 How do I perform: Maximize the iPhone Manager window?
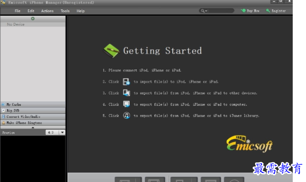tap(281, 1)
